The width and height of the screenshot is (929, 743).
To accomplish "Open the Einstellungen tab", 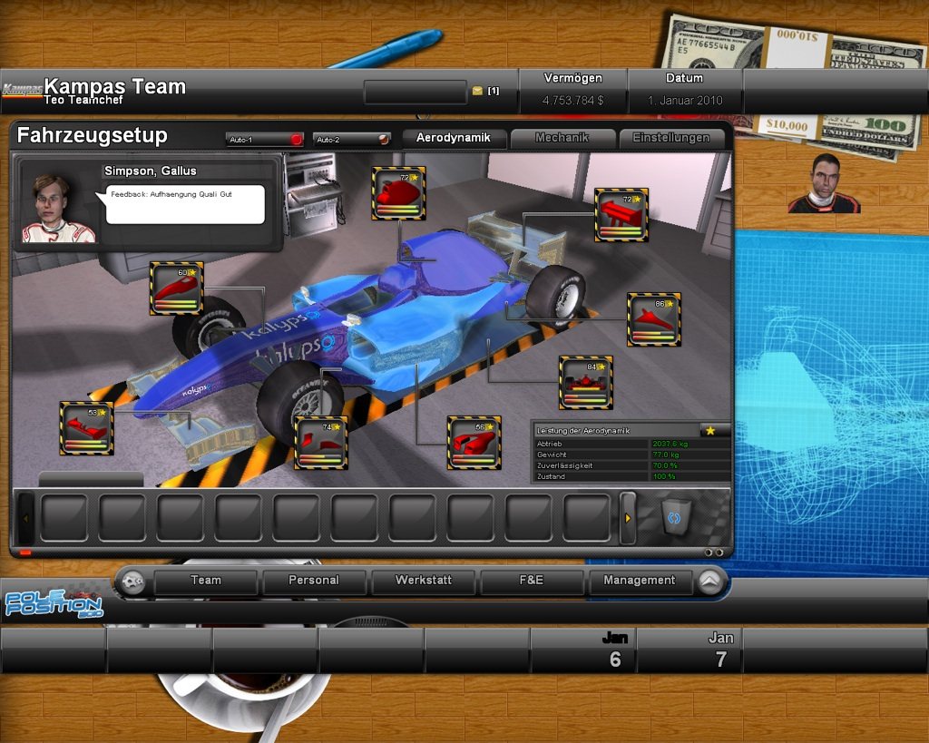I will click(x=671, y=139).
